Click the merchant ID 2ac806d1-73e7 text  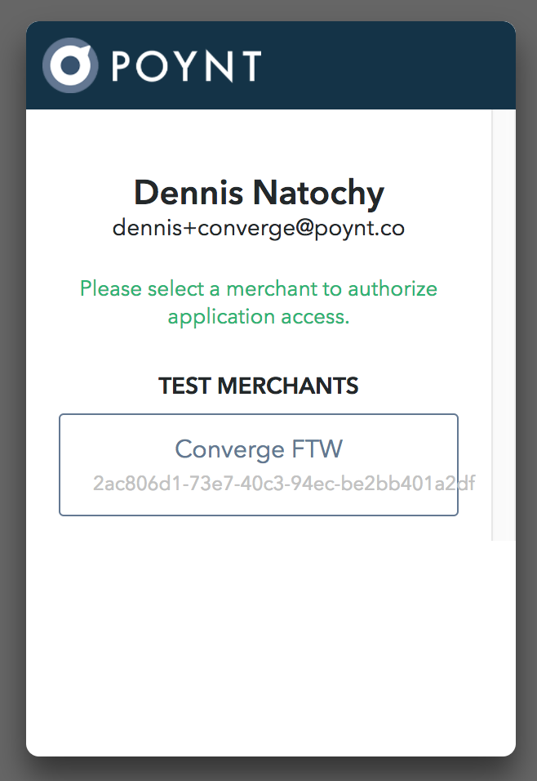[x=284, y=483]
